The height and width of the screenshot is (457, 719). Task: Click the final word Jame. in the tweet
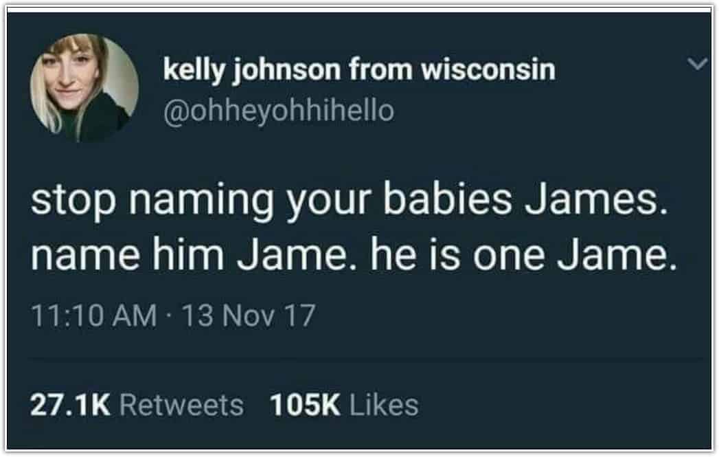(617, 255)
